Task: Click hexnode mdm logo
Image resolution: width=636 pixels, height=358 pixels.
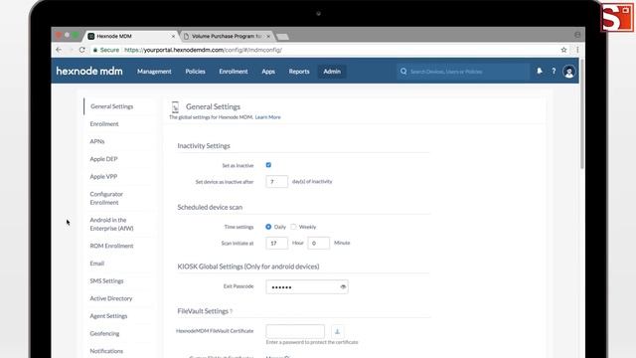Action: point(89,71)
